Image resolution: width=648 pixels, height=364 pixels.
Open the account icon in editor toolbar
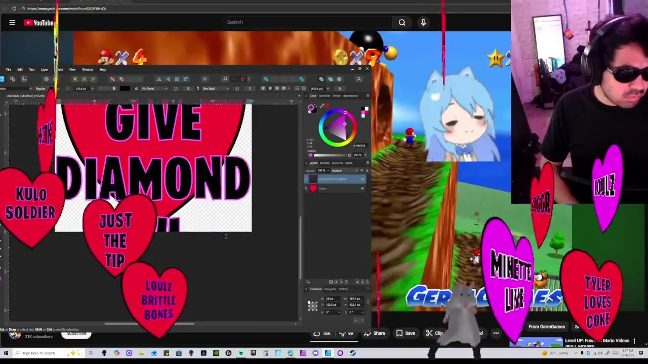click(359, 79)
